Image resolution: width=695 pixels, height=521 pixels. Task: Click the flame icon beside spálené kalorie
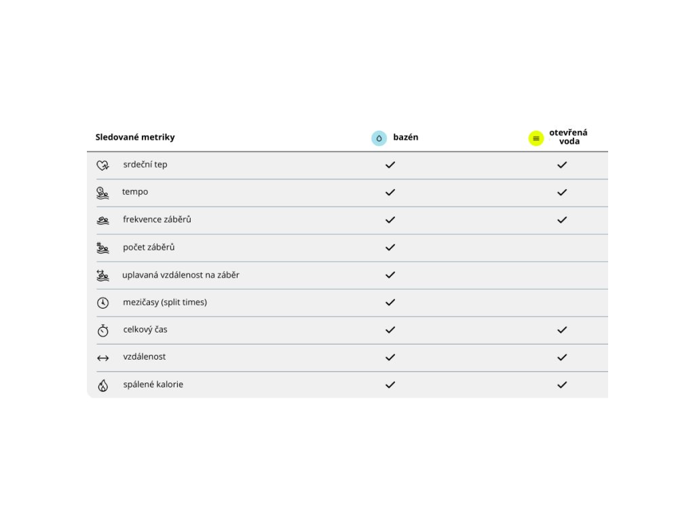[x=102, y=385]
